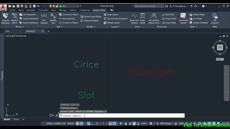Select the Arc Aligned text tool
The height and width of the screenshot is (129, 230).
point(44,18)
